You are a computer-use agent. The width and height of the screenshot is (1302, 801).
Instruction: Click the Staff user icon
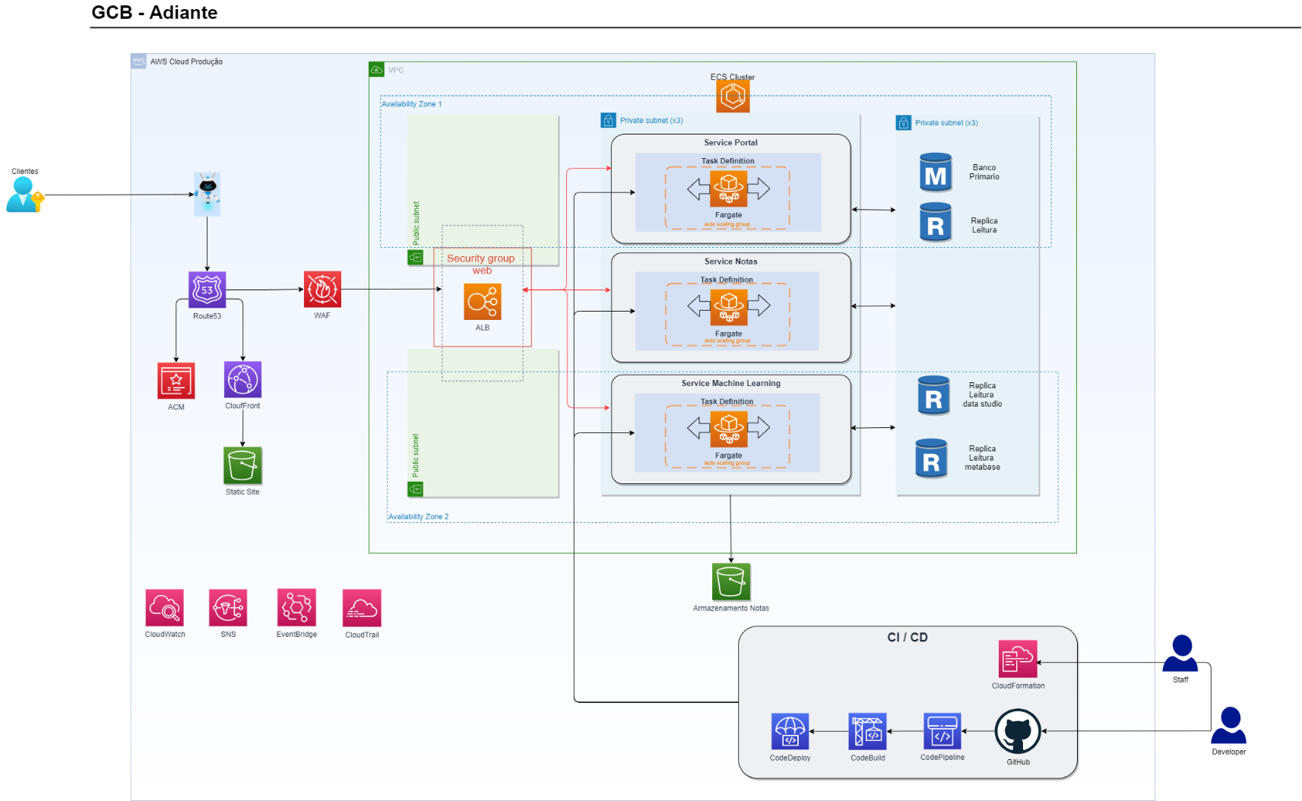1181,654
